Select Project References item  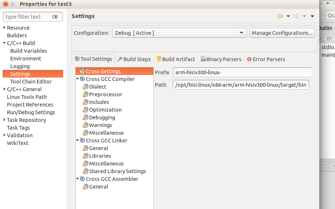click(30, 105)
